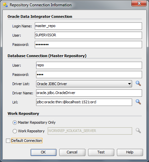Click the WORKREP_KOLKATA_SERVER work repository field
This screenshot has height=162, width=149.
[90, 131]
